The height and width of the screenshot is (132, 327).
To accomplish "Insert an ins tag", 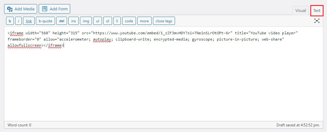I will click(73, 21).
